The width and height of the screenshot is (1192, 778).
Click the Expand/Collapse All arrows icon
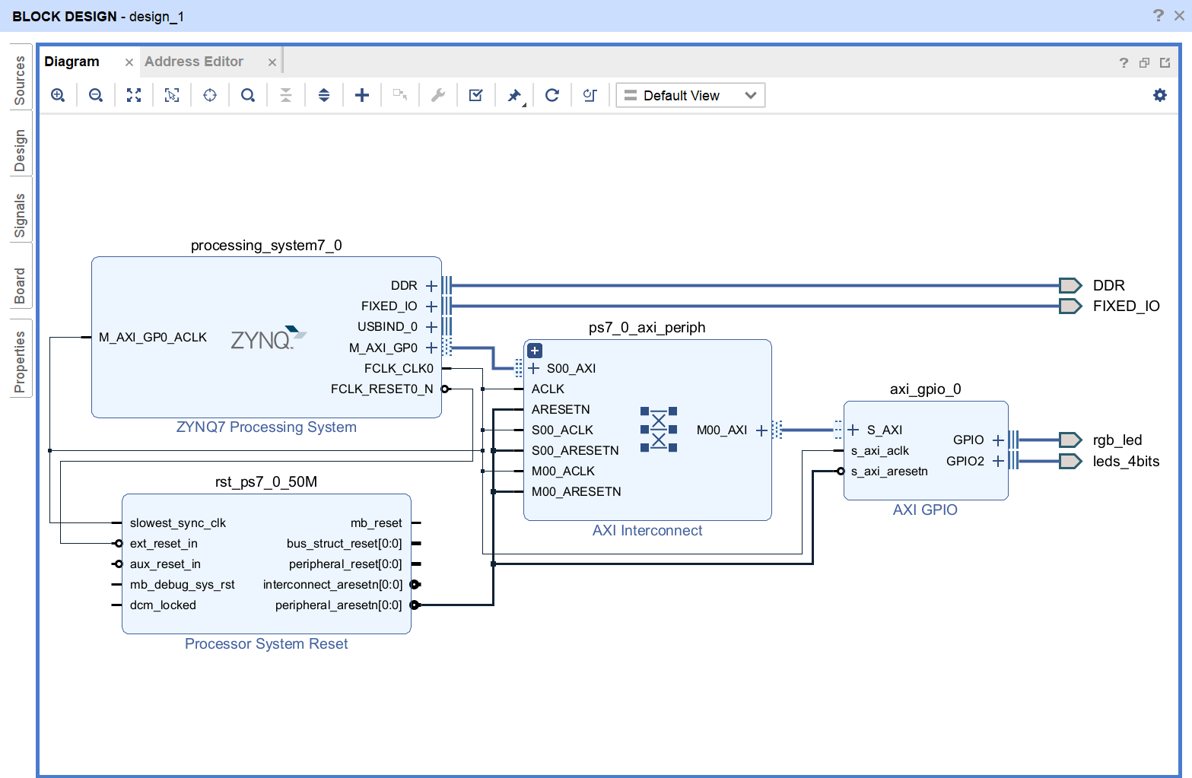[x=324, y=95]
